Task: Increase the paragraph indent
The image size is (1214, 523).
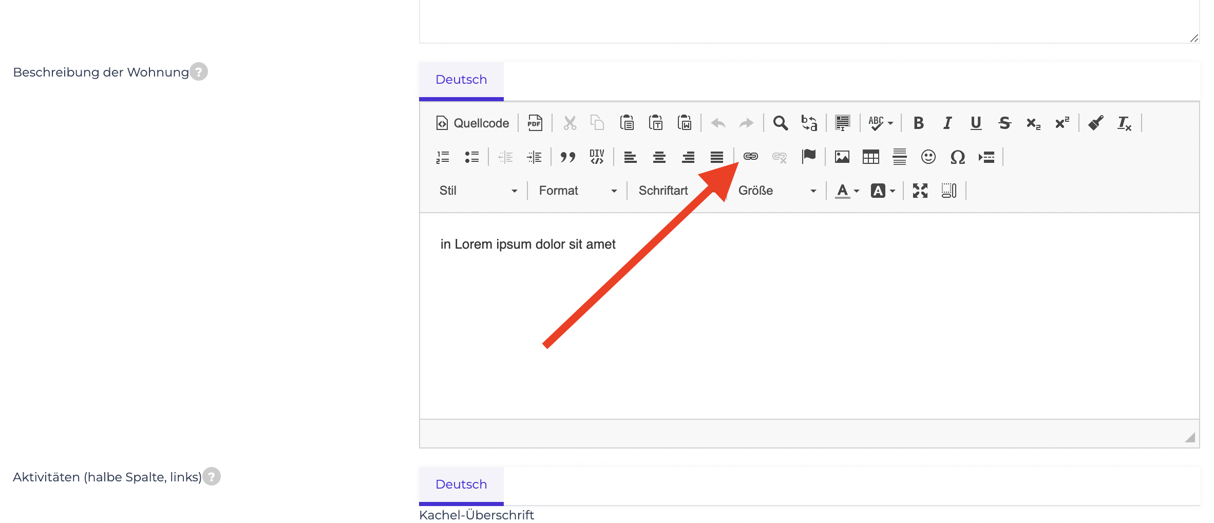Action: tap(535, 157)
